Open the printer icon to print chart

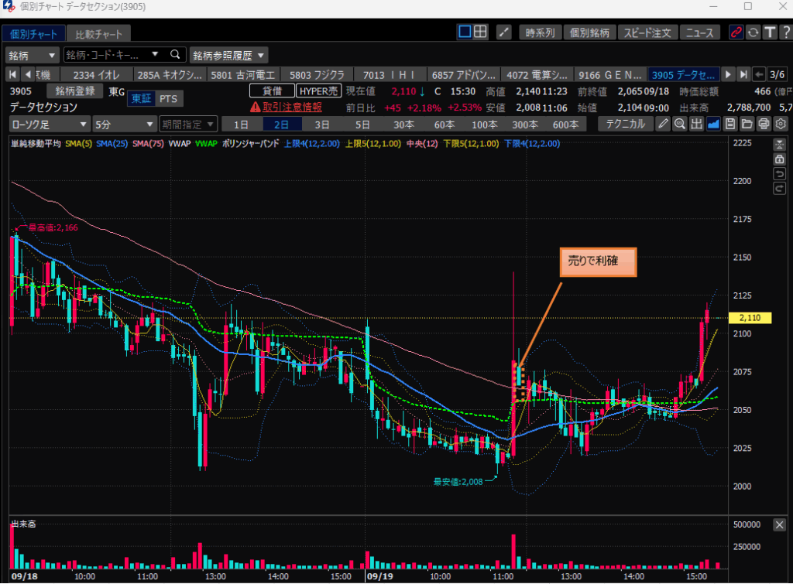[764, 125]
